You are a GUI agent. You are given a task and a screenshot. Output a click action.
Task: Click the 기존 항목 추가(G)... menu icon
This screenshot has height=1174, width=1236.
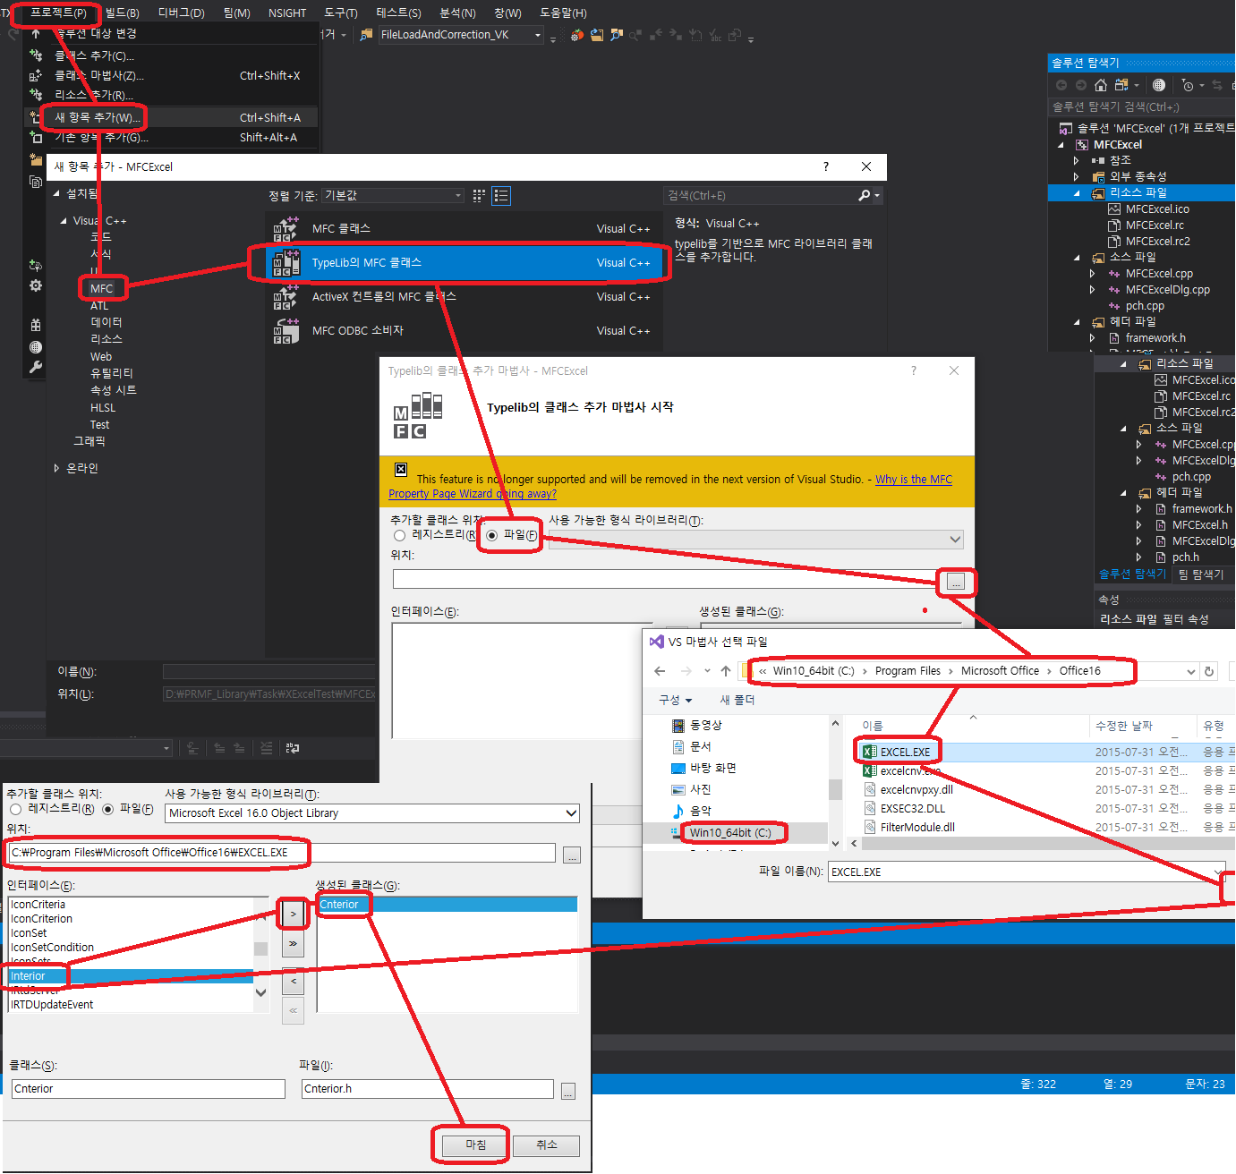[x=36, y=137]
